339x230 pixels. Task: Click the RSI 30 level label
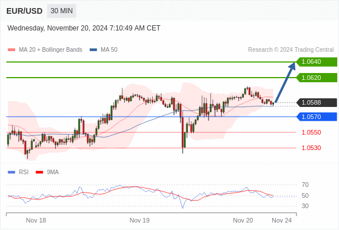tap(305, 206)
